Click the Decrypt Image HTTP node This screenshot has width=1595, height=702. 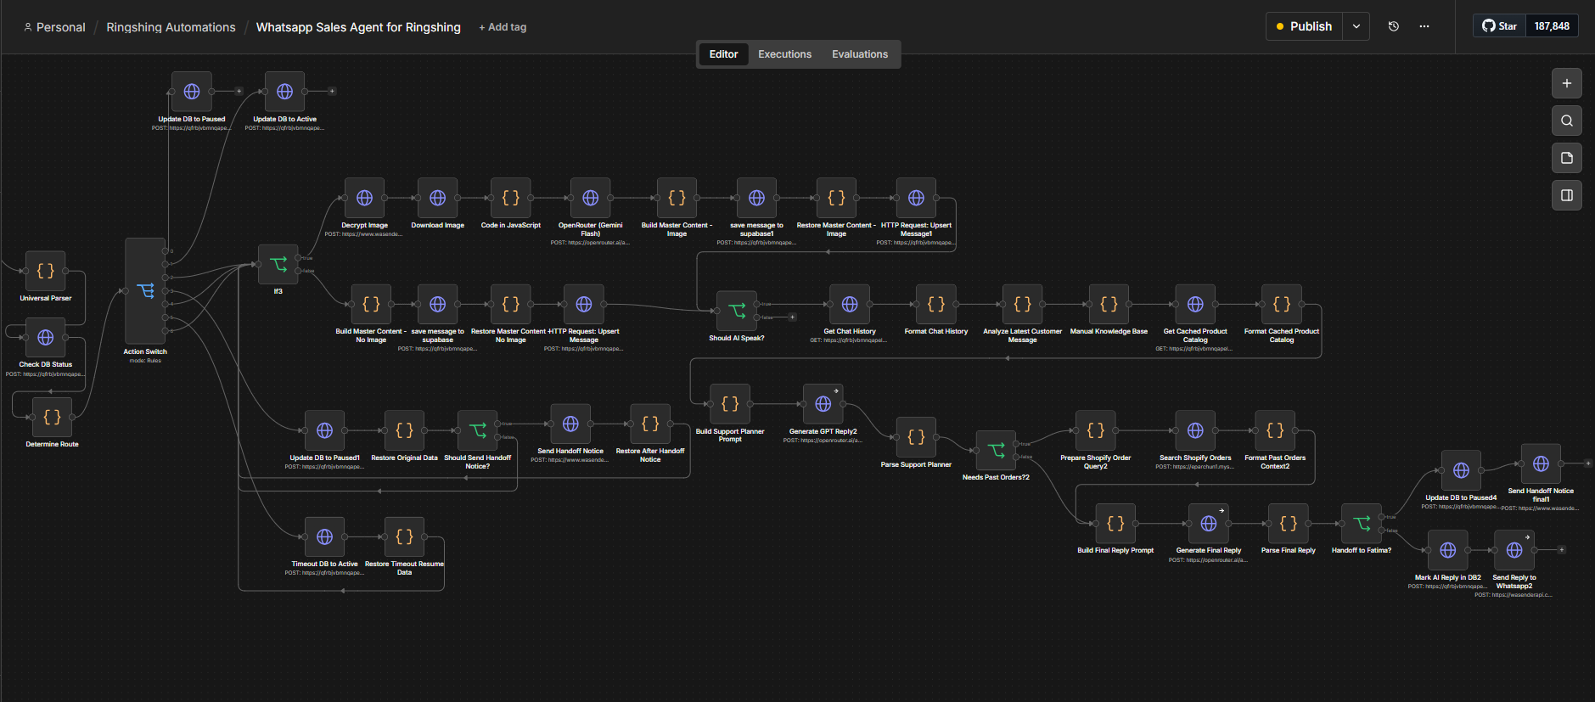(365, 198)
